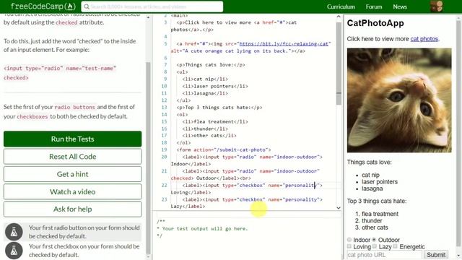Click the 'checkboxes' code term in the instructions
462x260 pixels.
[32, 116]
